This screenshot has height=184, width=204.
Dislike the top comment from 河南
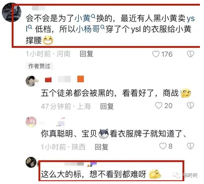coord(191,54)
